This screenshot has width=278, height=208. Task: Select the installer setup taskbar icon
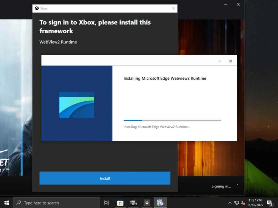pos(160,203)
